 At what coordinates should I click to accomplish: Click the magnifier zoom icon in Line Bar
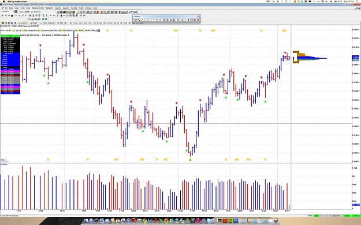click(182, 20)
